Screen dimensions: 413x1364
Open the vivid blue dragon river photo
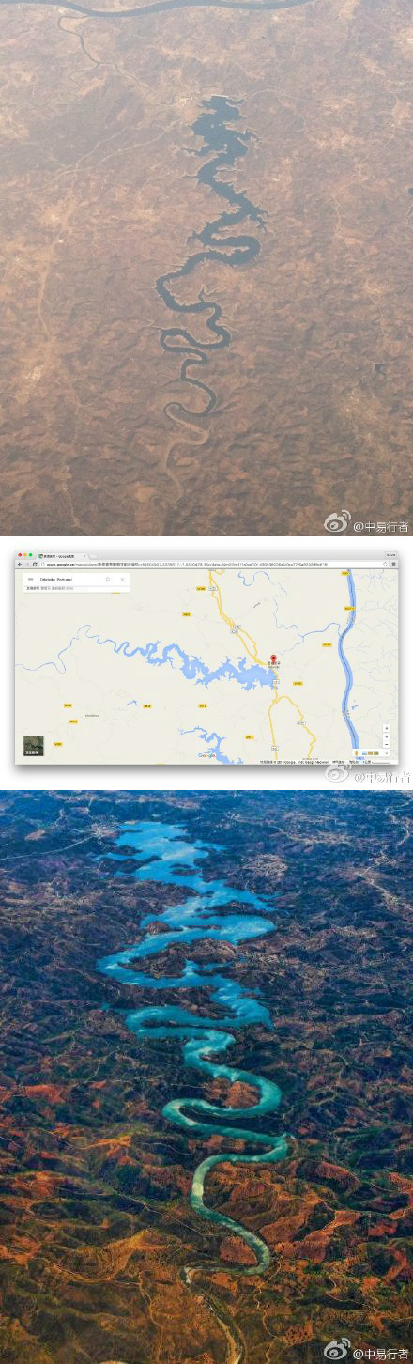[x=206, y=1077]
